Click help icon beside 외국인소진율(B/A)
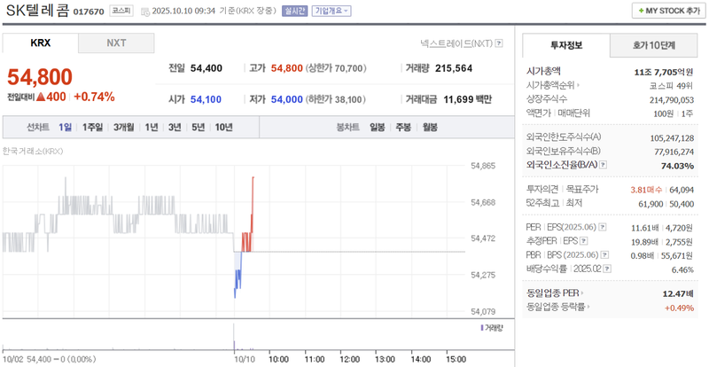This screenshot has height=367, width=709. click(x=604, y=165)
